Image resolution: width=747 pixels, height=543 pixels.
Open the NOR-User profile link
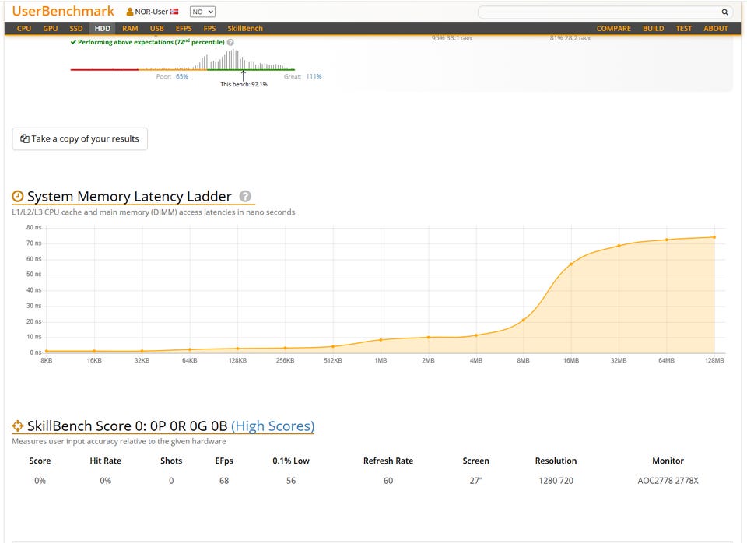(x=152, y=12)
